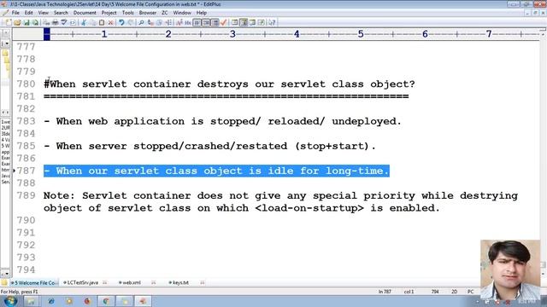The image size is (547, 307).
Task: Open the Help menu
Action: pyautogui.click(x=202, y=13)
